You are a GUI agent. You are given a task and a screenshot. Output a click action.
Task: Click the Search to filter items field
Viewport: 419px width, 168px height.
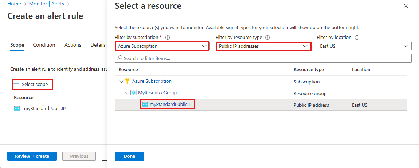click(x=263, y=58)
